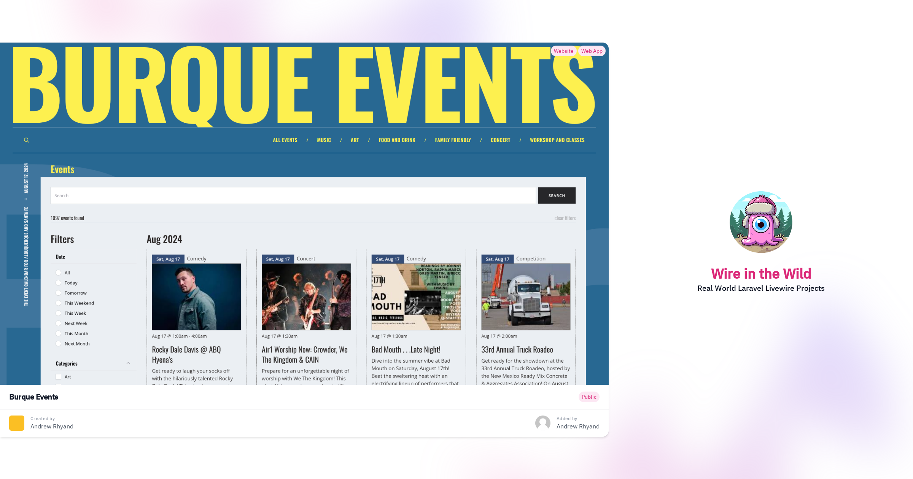Select the Next Month date filter

tap(58, 344)
